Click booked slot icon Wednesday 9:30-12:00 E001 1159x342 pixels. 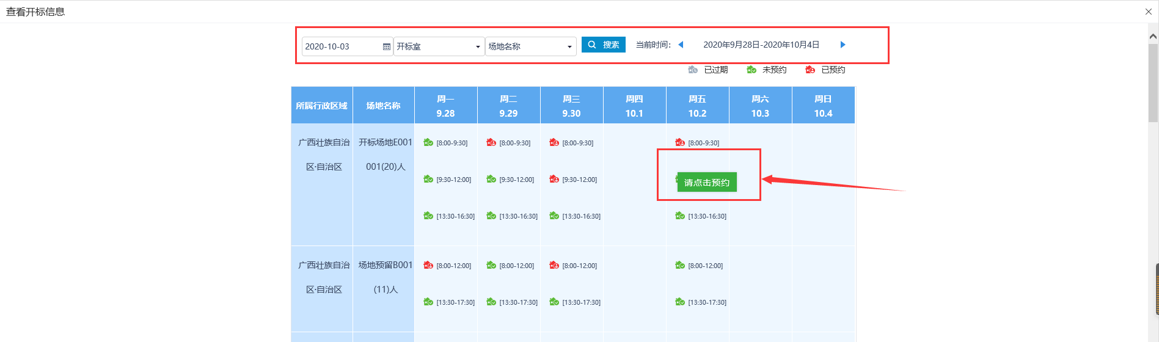point(554,180)
